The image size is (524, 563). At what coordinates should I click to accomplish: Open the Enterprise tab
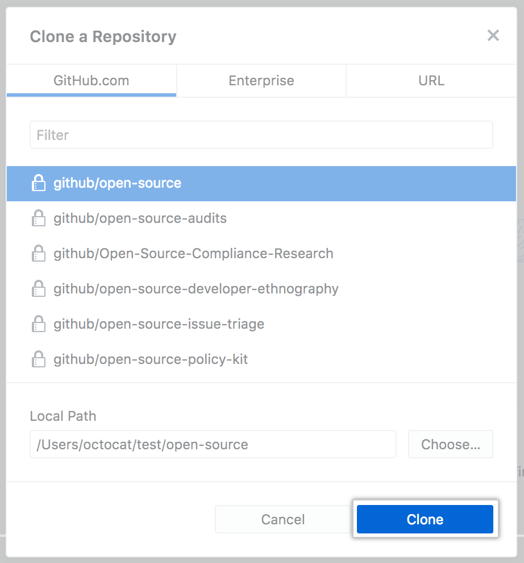pos(261,81)
